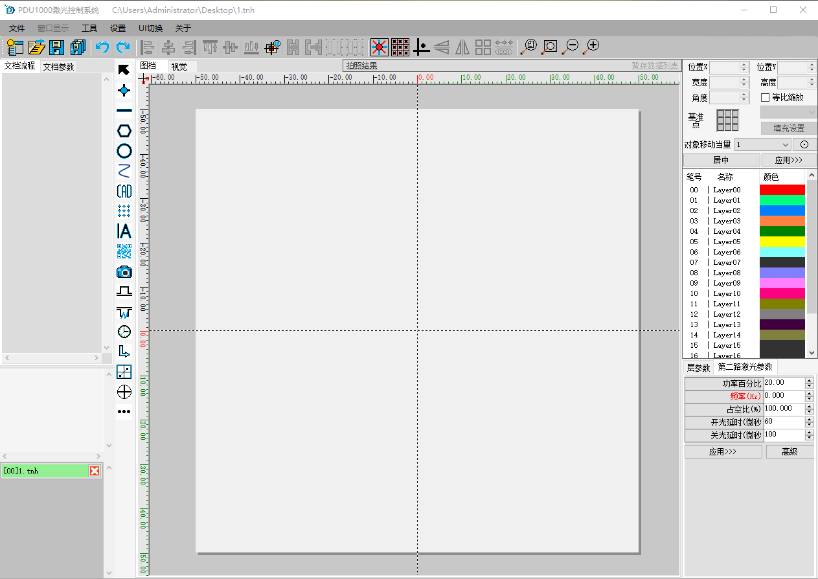Click the undo arrow in toolbar
This screenshot has height=579, width=818.
pos(102,47)
